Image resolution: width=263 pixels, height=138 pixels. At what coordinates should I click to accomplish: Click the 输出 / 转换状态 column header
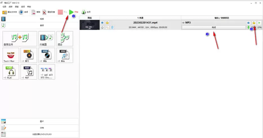222,18
